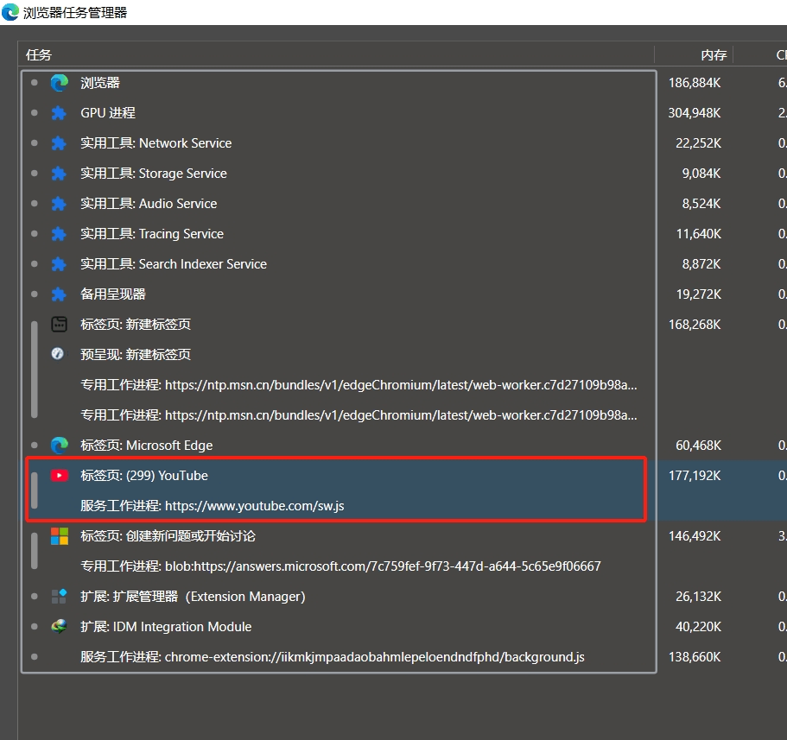
Task: Click memory value 40,220K
Action: (698, 626)
